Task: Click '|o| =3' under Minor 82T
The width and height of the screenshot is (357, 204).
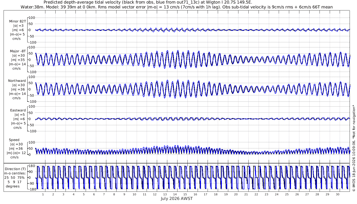Action: click(18, 25)
